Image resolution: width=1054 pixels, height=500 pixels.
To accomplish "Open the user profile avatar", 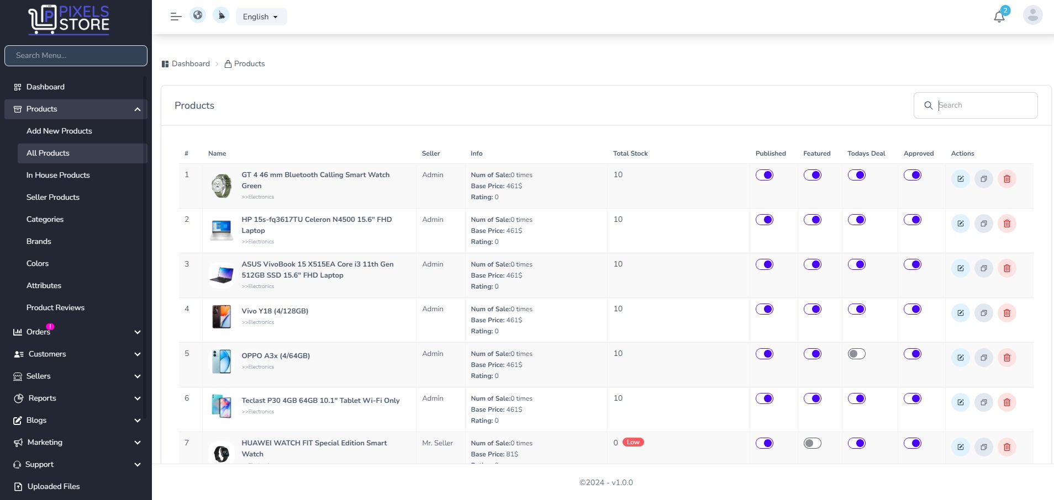I will [1032, 15].
